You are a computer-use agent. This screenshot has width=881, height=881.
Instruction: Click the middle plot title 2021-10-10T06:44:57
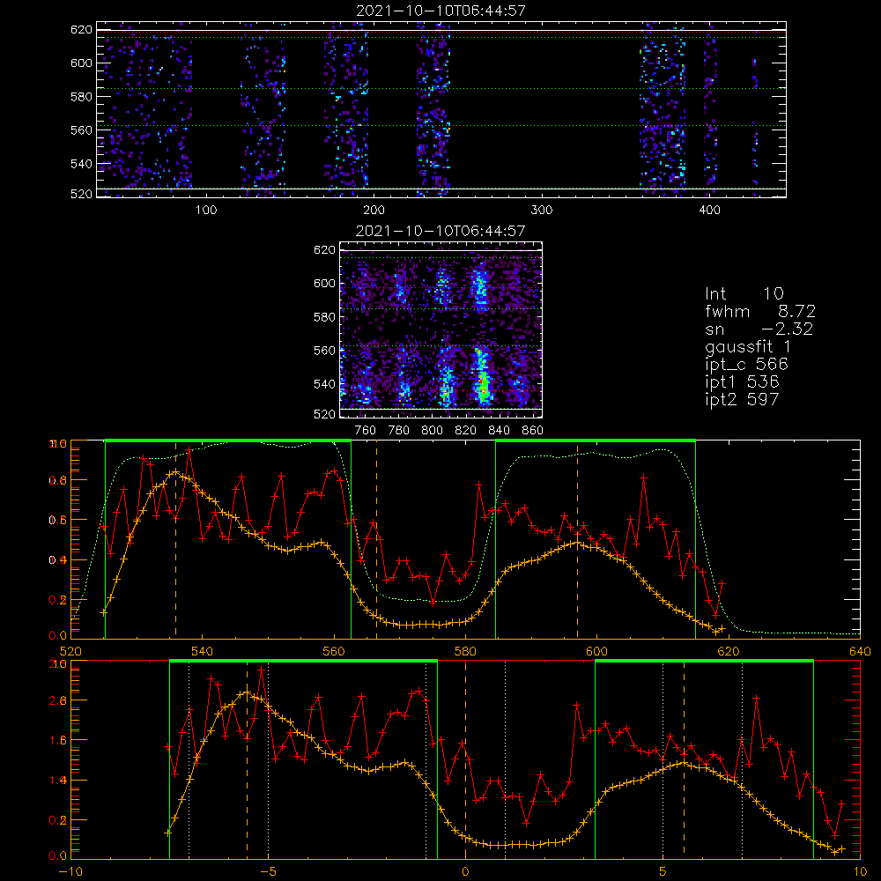pyautogui.click(x=440, y=231)
